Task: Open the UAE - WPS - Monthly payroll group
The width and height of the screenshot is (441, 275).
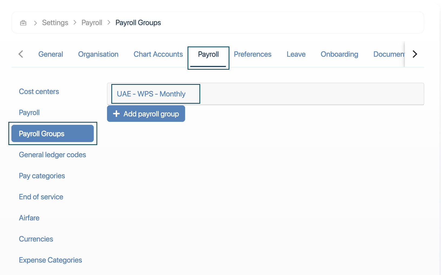Action: (x=151, y=94)
